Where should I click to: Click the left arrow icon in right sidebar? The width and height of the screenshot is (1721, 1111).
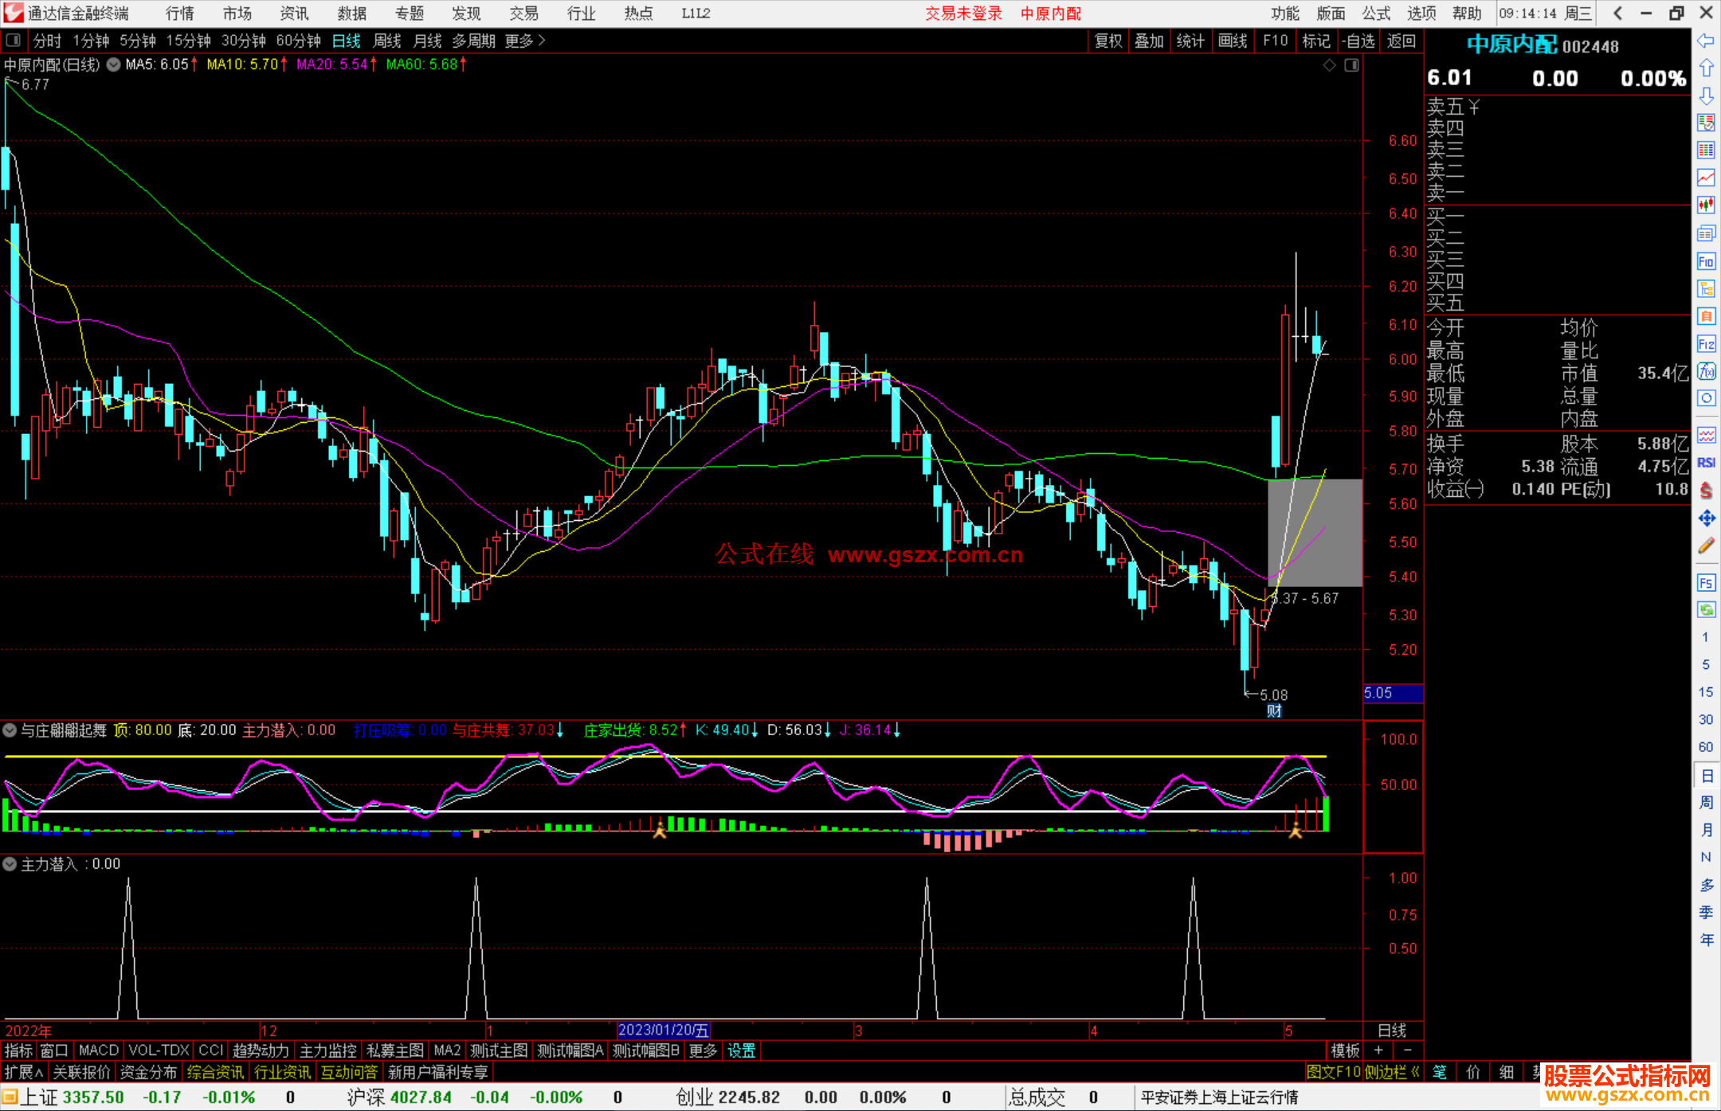coord(1706,41)
